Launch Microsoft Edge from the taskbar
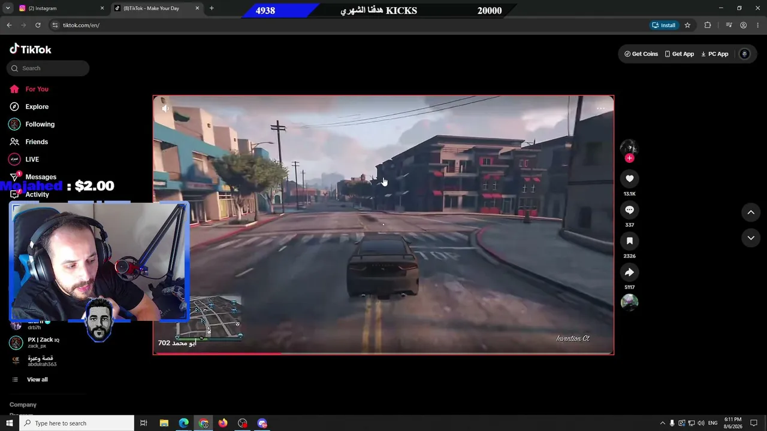Viewport: 767px width, 431px height. pyautogui.click(x=184, y=423)
